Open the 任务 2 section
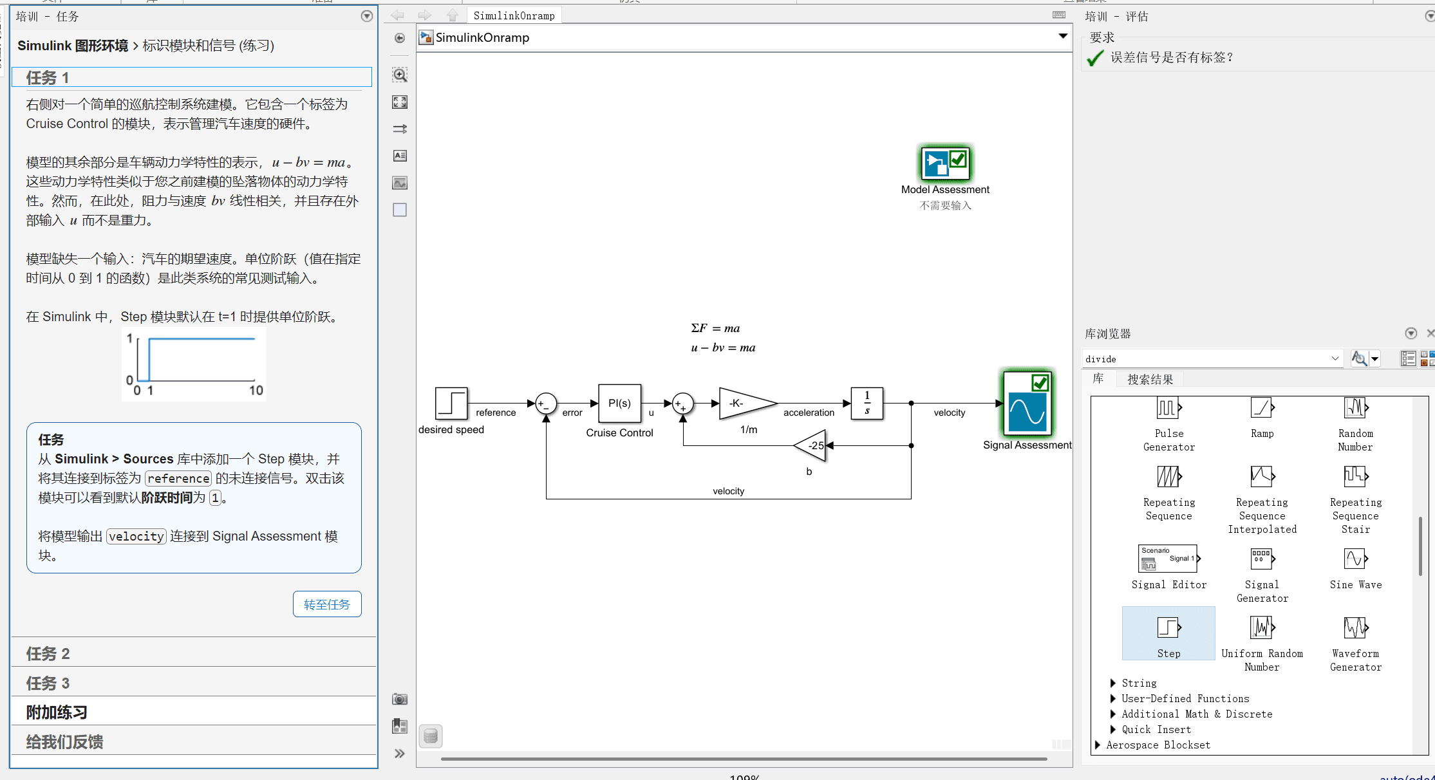 [x=194, y=653]
